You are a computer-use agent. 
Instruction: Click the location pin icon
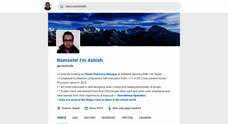click(59, 108)
